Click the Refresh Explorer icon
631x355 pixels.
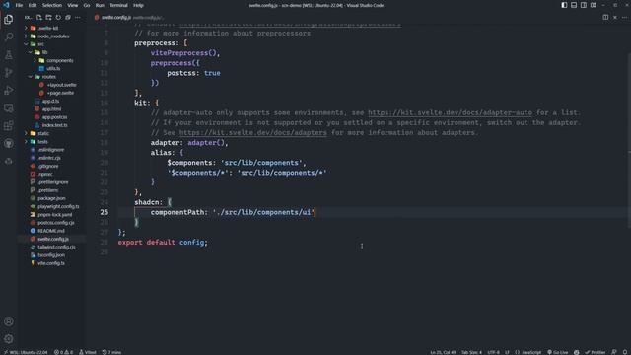[x=58, y=18]
